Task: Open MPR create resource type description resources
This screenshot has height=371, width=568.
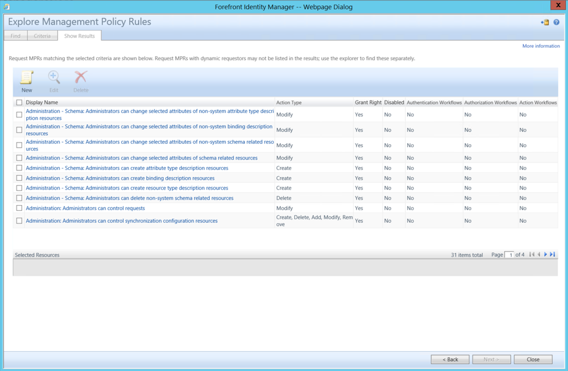Action: tap(127, 188)
